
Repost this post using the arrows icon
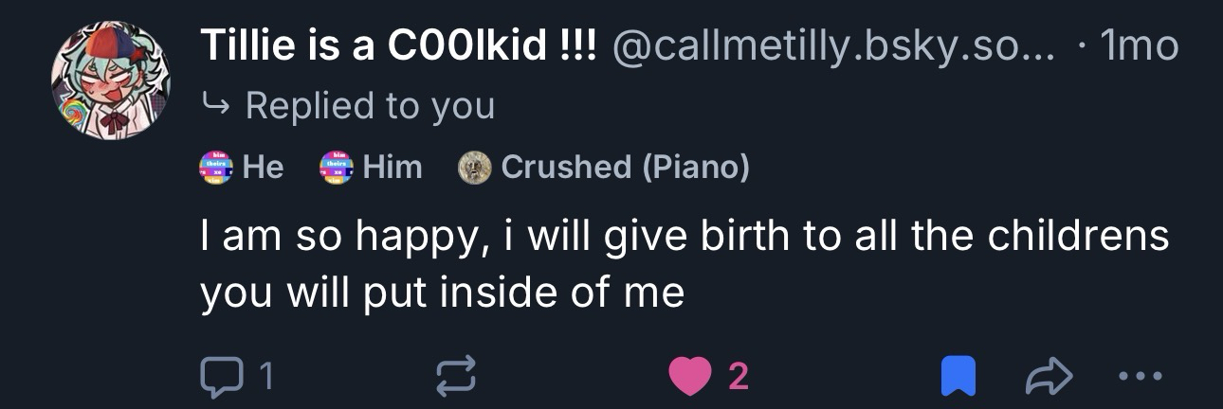click(455, 378)
